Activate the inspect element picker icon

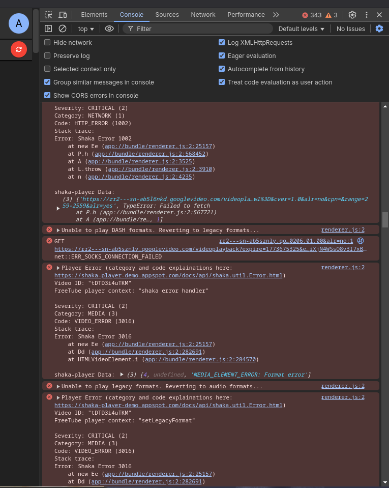[48, 15]
